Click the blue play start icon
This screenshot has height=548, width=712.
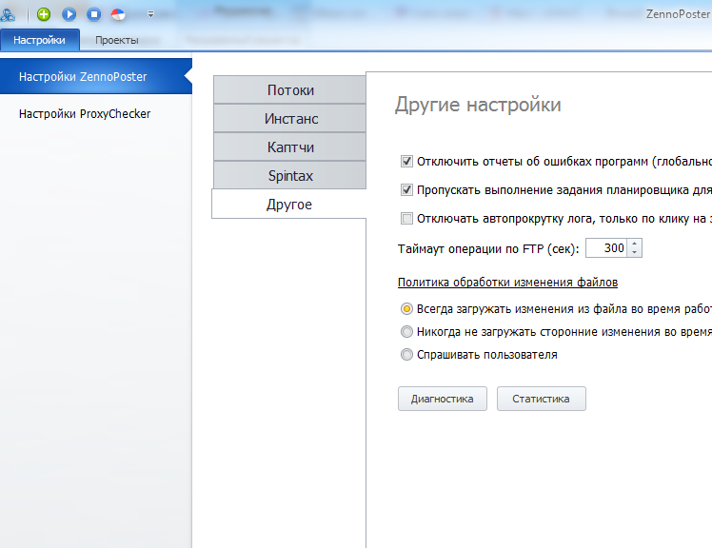pyautogui.click(x=69, y=14)
